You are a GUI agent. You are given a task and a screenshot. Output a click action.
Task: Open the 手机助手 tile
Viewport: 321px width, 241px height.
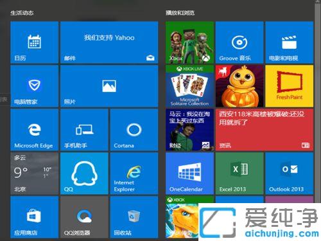coord(84,130)
